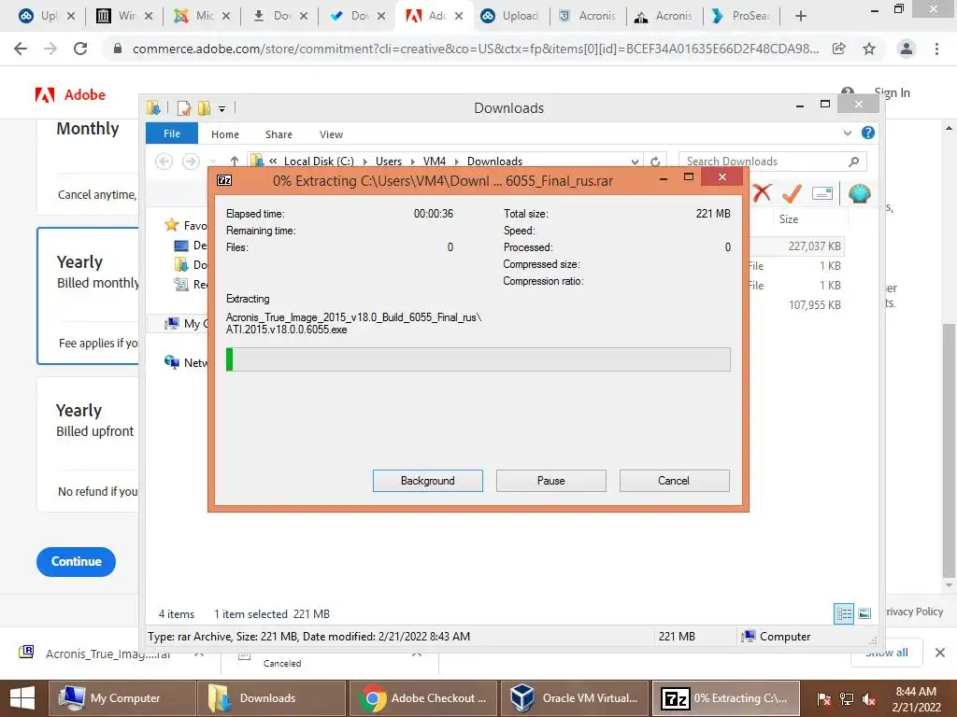Click Background button in 7-Zip dialog
Viewport: 957px width, 717px height.
[x=427, y=481]
